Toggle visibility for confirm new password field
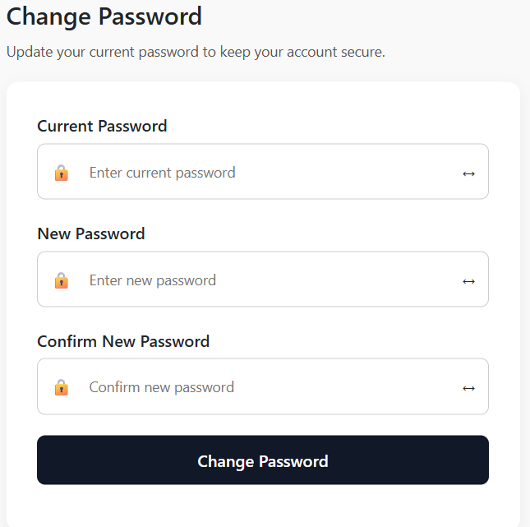Screen dimensions: 530x527 (468, 388)
